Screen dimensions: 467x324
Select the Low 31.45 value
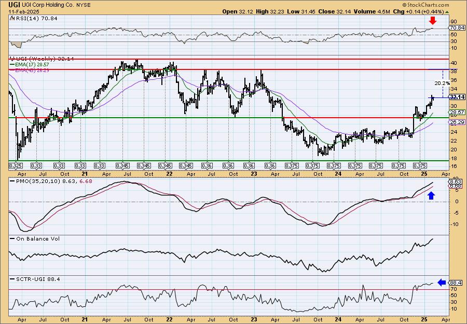point(301,11)
